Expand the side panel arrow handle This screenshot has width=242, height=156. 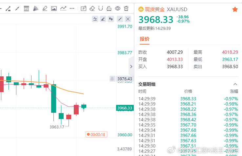click(131, 67)
